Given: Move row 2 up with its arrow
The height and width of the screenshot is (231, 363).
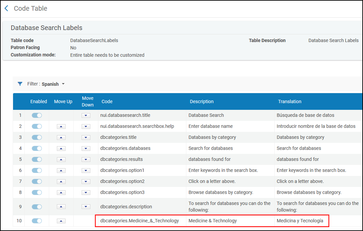Looking at the screenshot, I should pos(61,127).
